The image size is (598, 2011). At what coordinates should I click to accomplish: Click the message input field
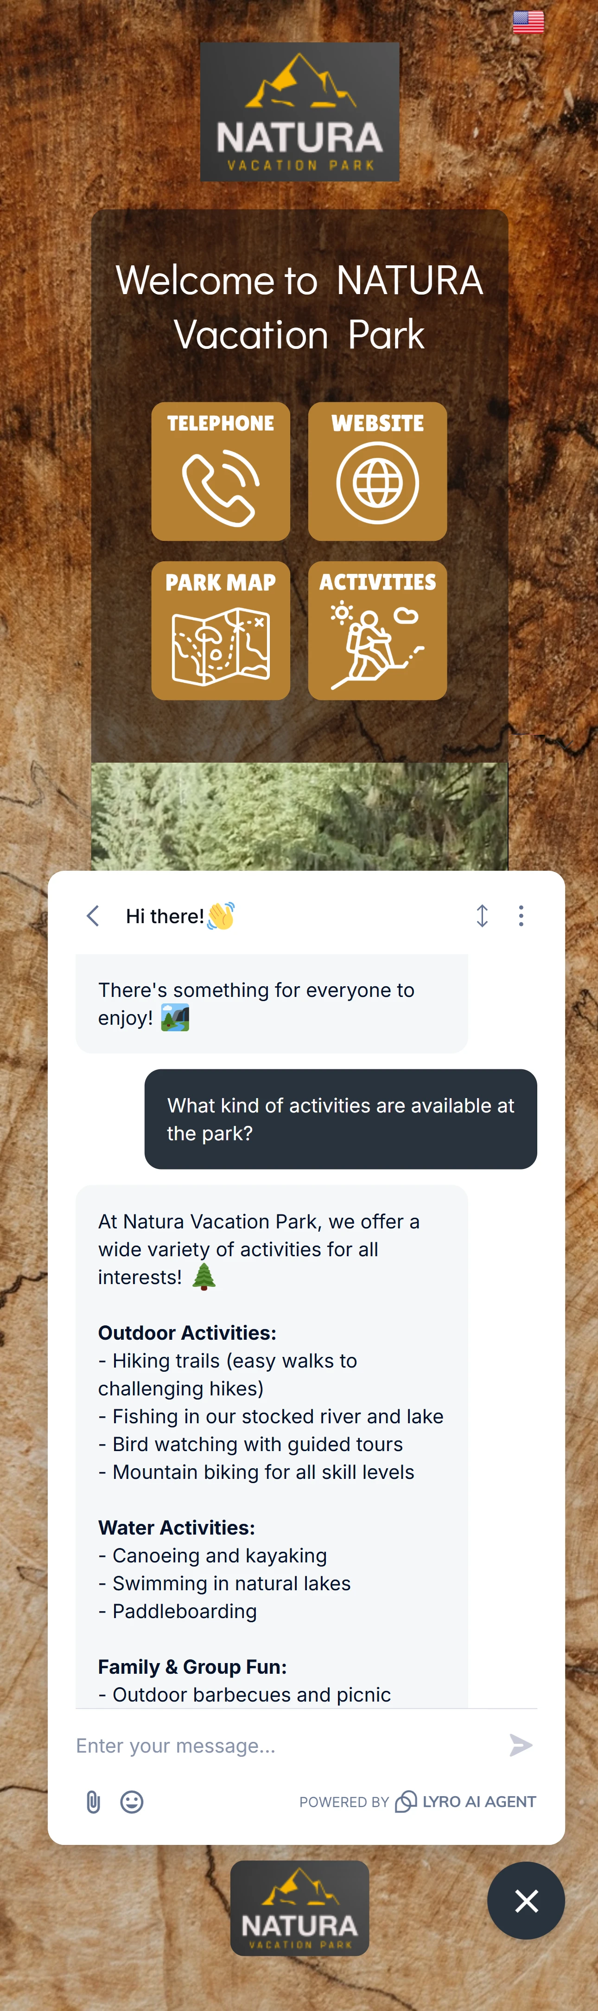tap(286, 1746)
